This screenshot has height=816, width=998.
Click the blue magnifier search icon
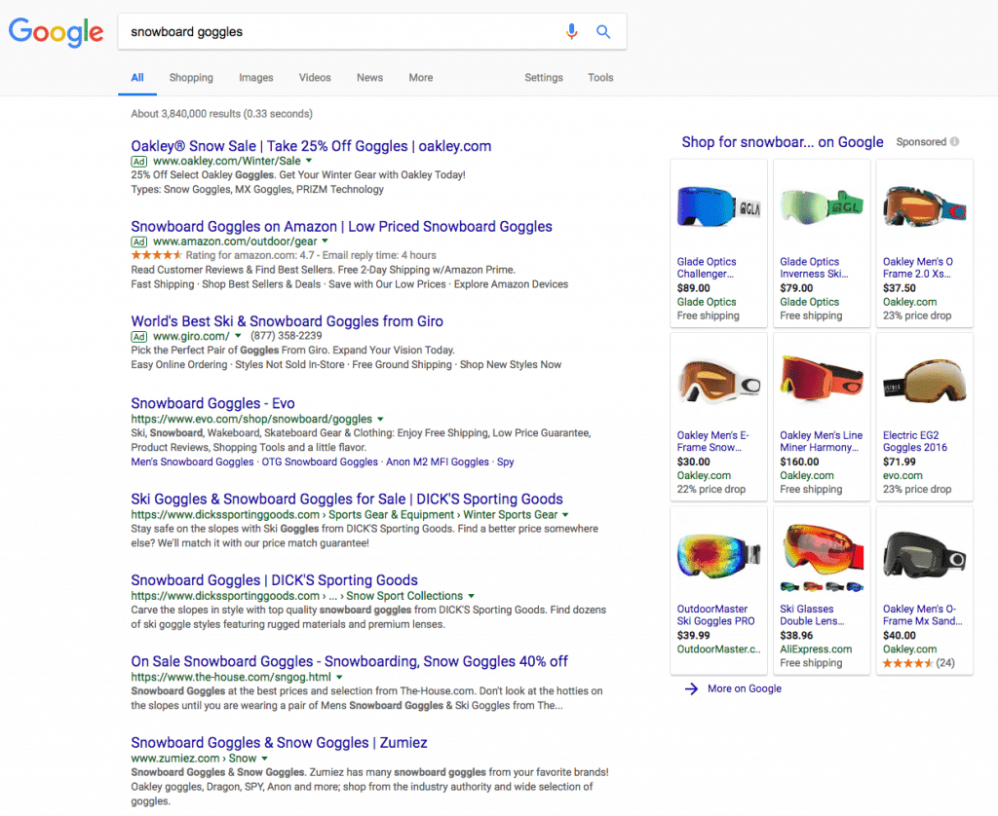tap(603, 32)
